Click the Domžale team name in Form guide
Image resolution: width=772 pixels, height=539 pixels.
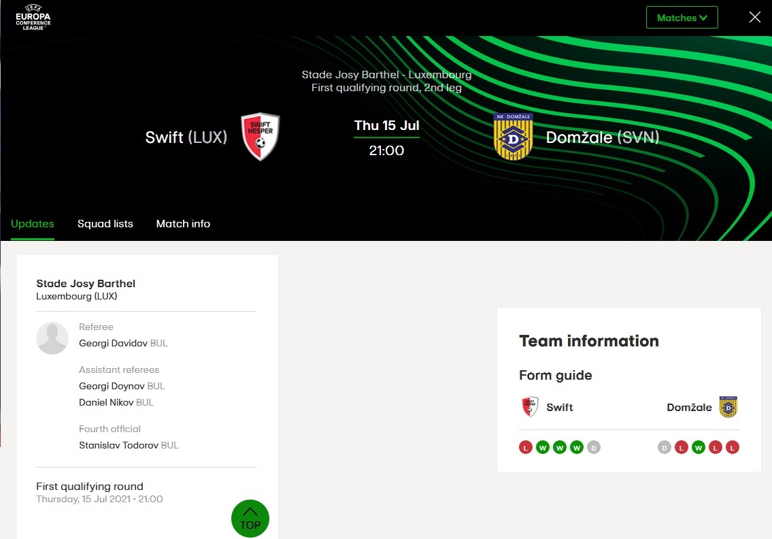click(x=689, y=408)
